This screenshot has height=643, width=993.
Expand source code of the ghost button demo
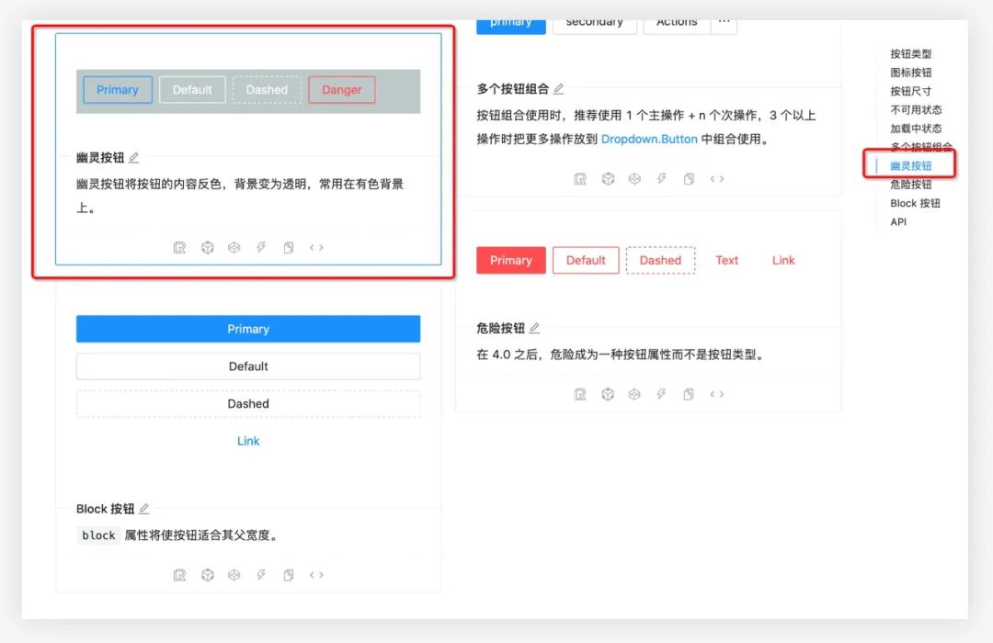pos(316,246)
